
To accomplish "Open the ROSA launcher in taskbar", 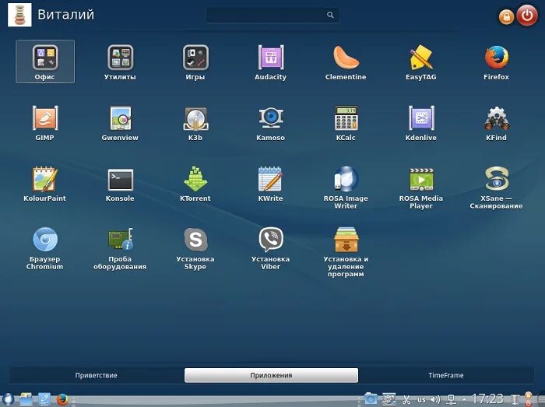I will pos(8,399).
